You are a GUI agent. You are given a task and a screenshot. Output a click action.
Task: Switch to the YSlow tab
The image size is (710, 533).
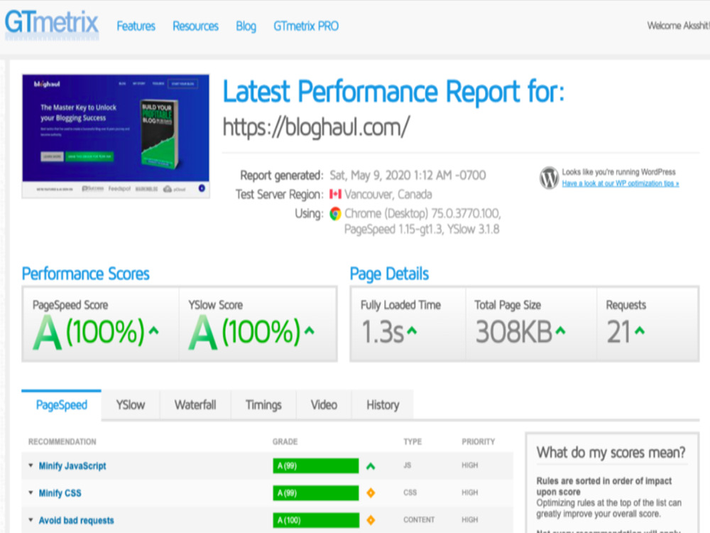pos(131,405)
